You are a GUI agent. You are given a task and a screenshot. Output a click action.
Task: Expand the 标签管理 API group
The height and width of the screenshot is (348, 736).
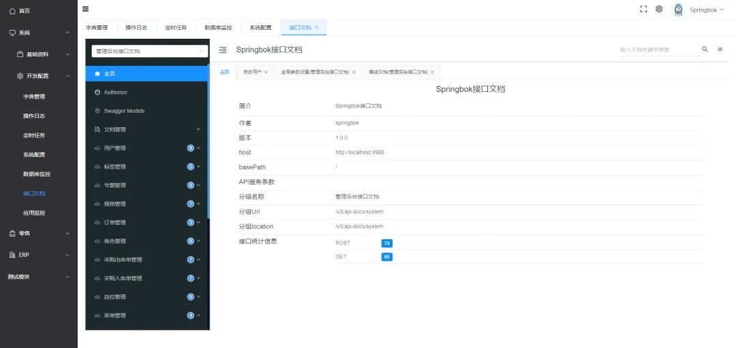click(147, 167)
